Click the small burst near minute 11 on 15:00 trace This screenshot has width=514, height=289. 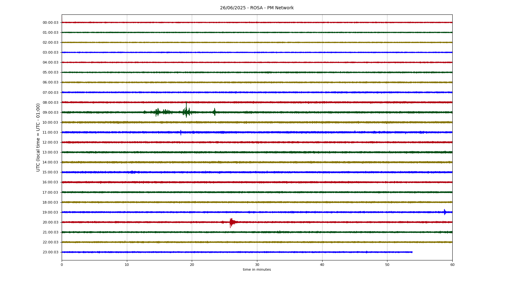(x=132, y=172)
